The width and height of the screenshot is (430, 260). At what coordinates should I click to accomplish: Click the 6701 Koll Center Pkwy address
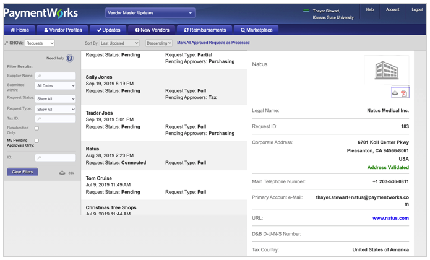point(383,142)
